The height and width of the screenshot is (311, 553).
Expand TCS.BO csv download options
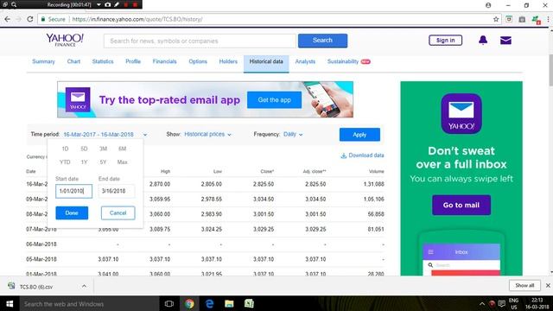coord(84,286)
